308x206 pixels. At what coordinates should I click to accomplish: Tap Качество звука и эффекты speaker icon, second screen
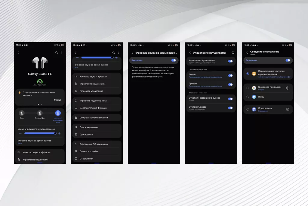[76, 76]
